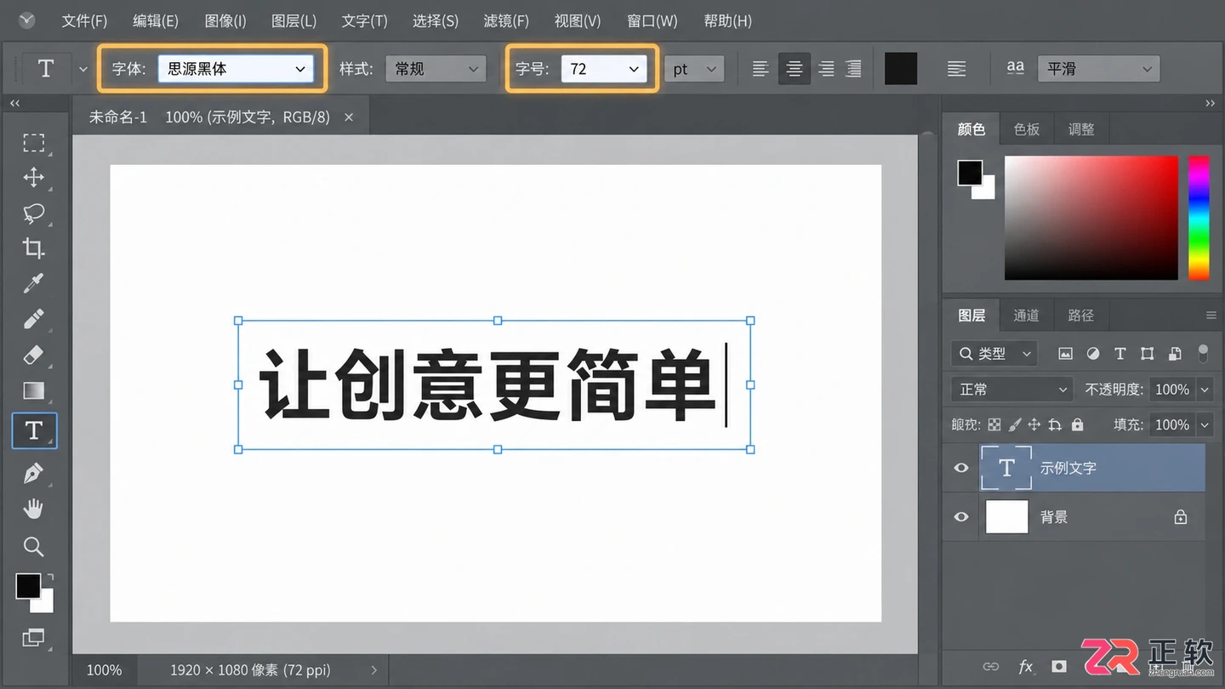Open the tool preset picker arrow
Screen dimensions: 1225x689
[83, 69]
